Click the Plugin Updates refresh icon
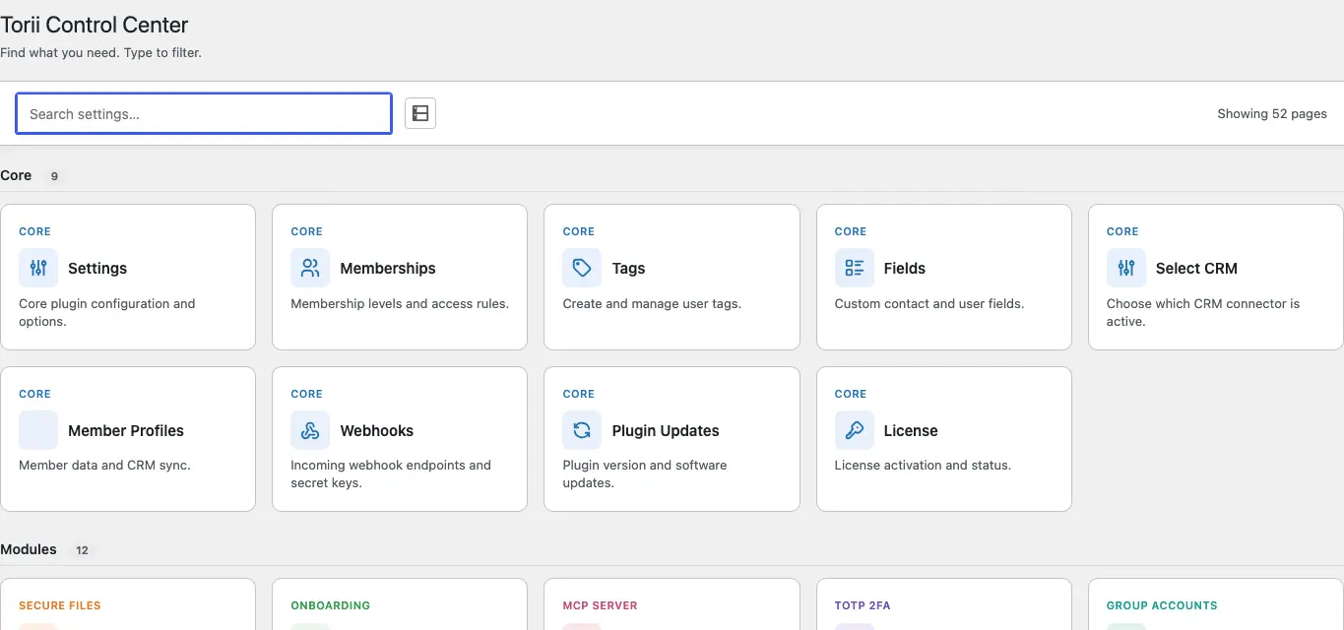1344x630 pixels. tap(582, 430)
